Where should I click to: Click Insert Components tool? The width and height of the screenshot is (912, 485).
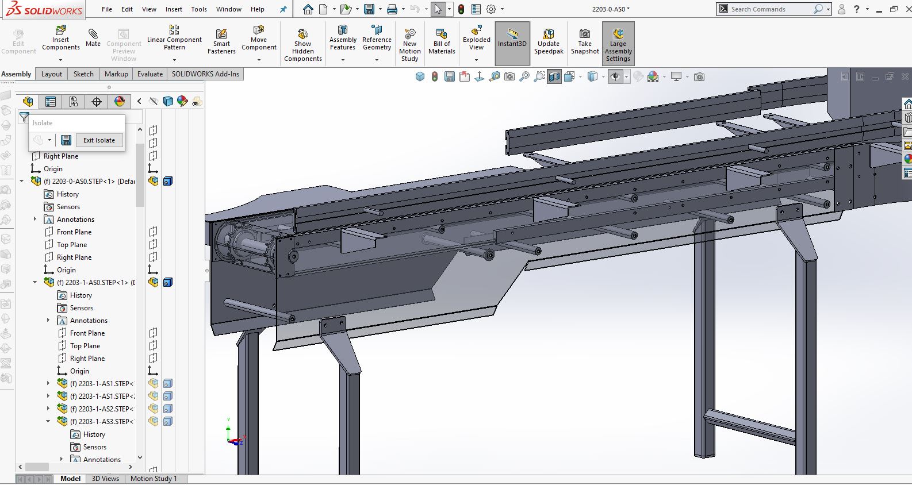60,38
